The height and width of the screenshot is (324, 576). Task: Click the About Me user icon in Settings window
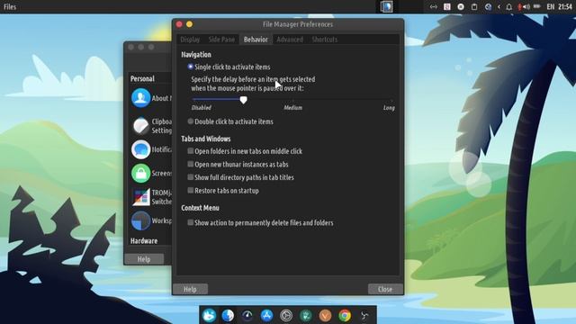coord(140,98)
